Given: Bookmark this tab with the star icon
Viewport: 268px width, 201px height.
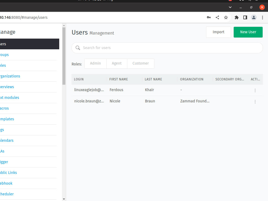Looking at the screenshot, I should click(226, 17).
